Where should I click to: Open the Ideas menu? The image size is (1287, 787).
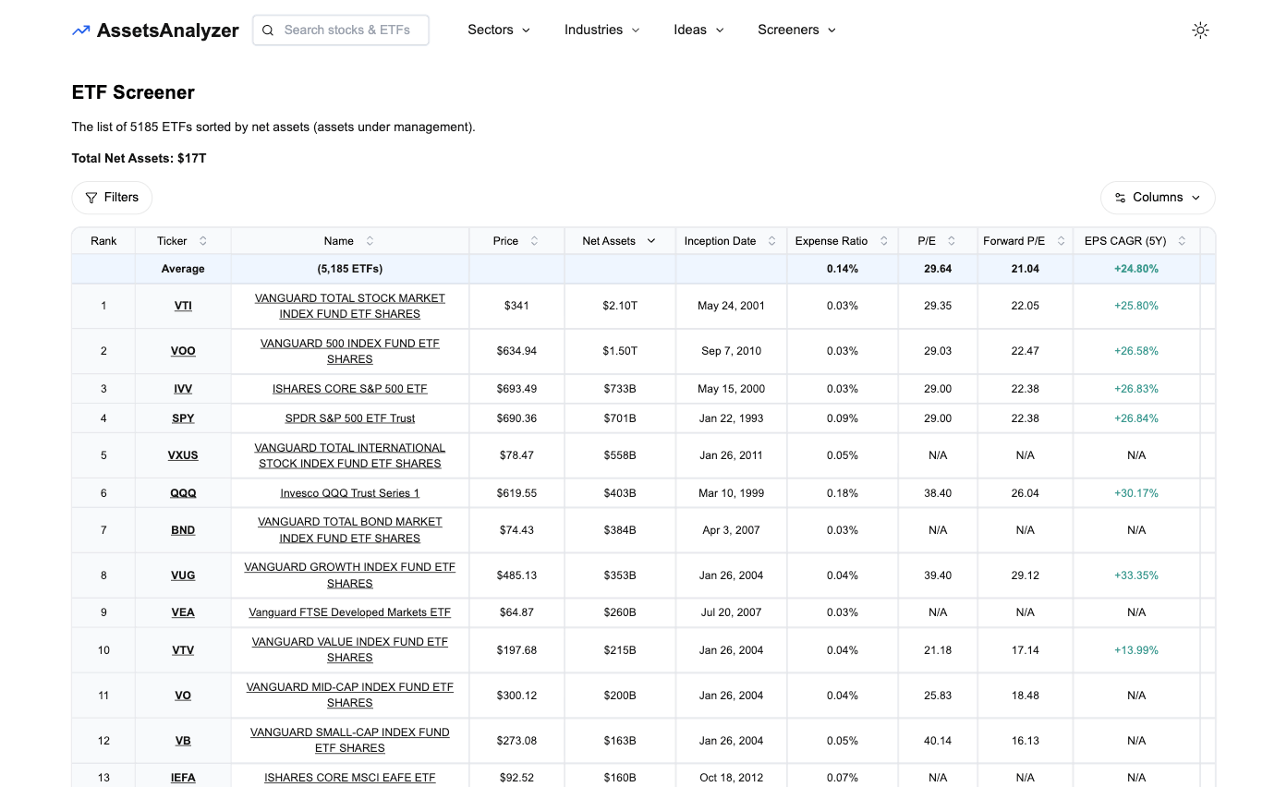coord(698,30)
